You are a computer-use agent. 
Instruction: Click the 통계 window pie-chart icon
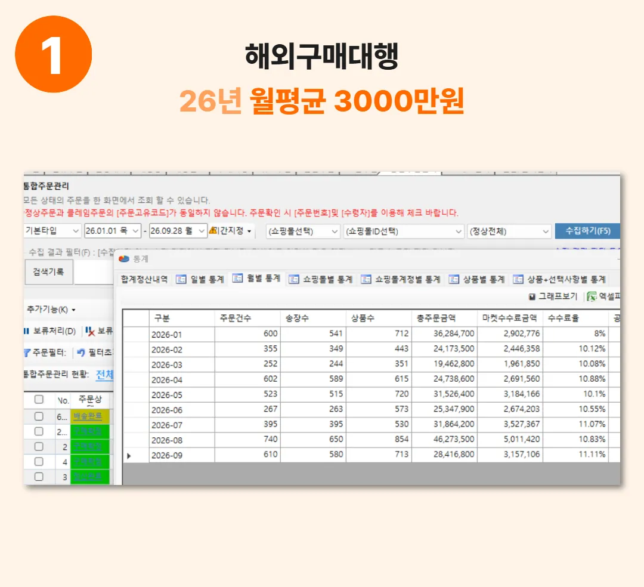click(x=124, y=259)
